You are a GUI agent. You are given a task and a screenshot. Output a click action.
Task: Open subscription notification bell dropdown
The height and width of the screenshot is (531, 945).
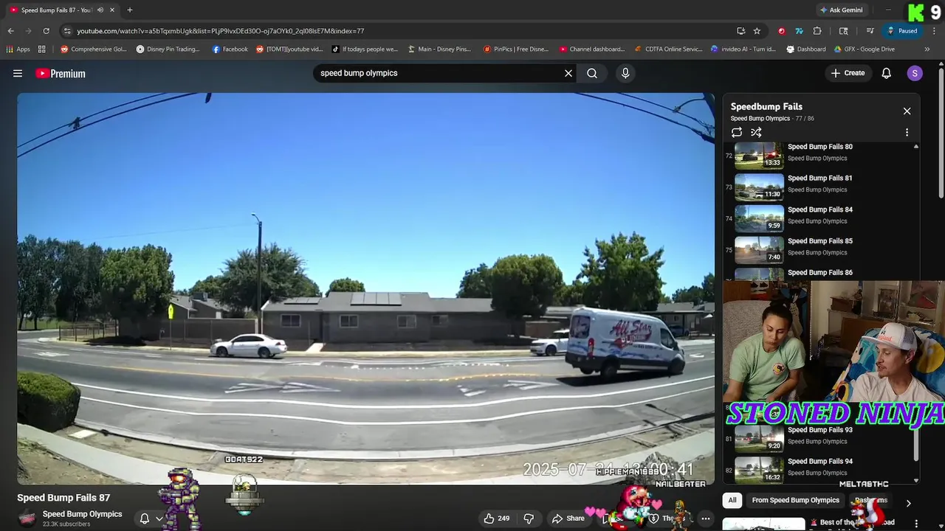coord(151,518)
